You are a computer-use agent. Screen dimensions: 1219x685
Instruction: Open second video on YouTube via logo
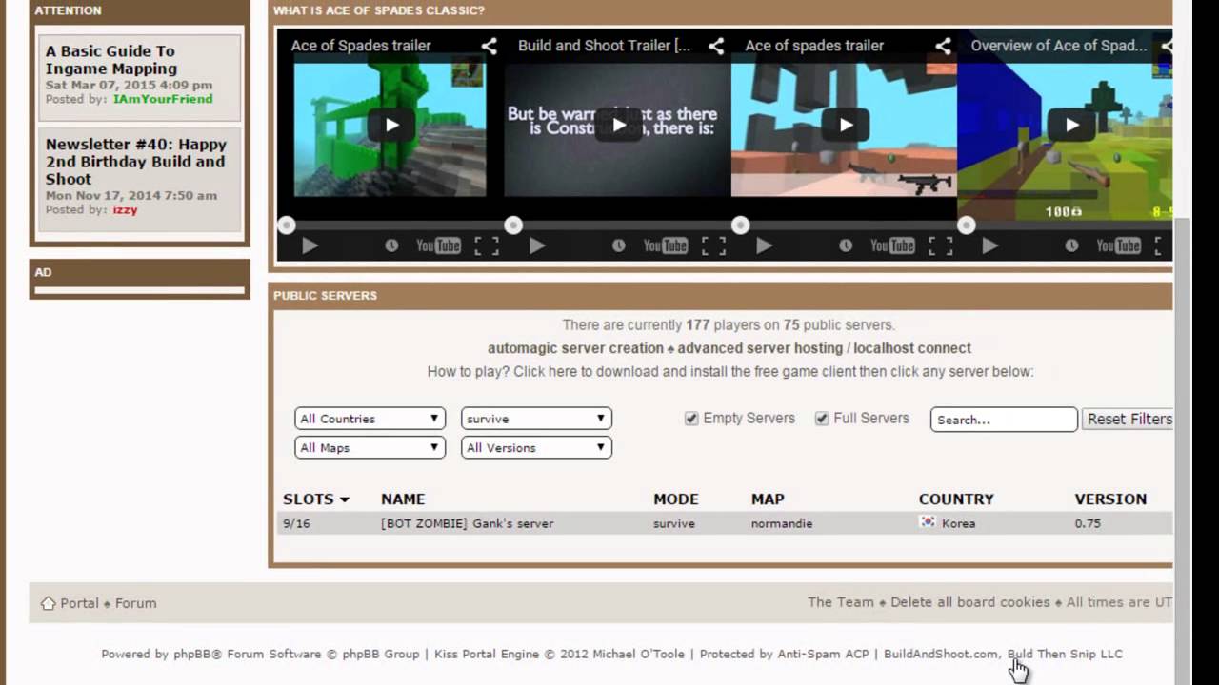666,245
